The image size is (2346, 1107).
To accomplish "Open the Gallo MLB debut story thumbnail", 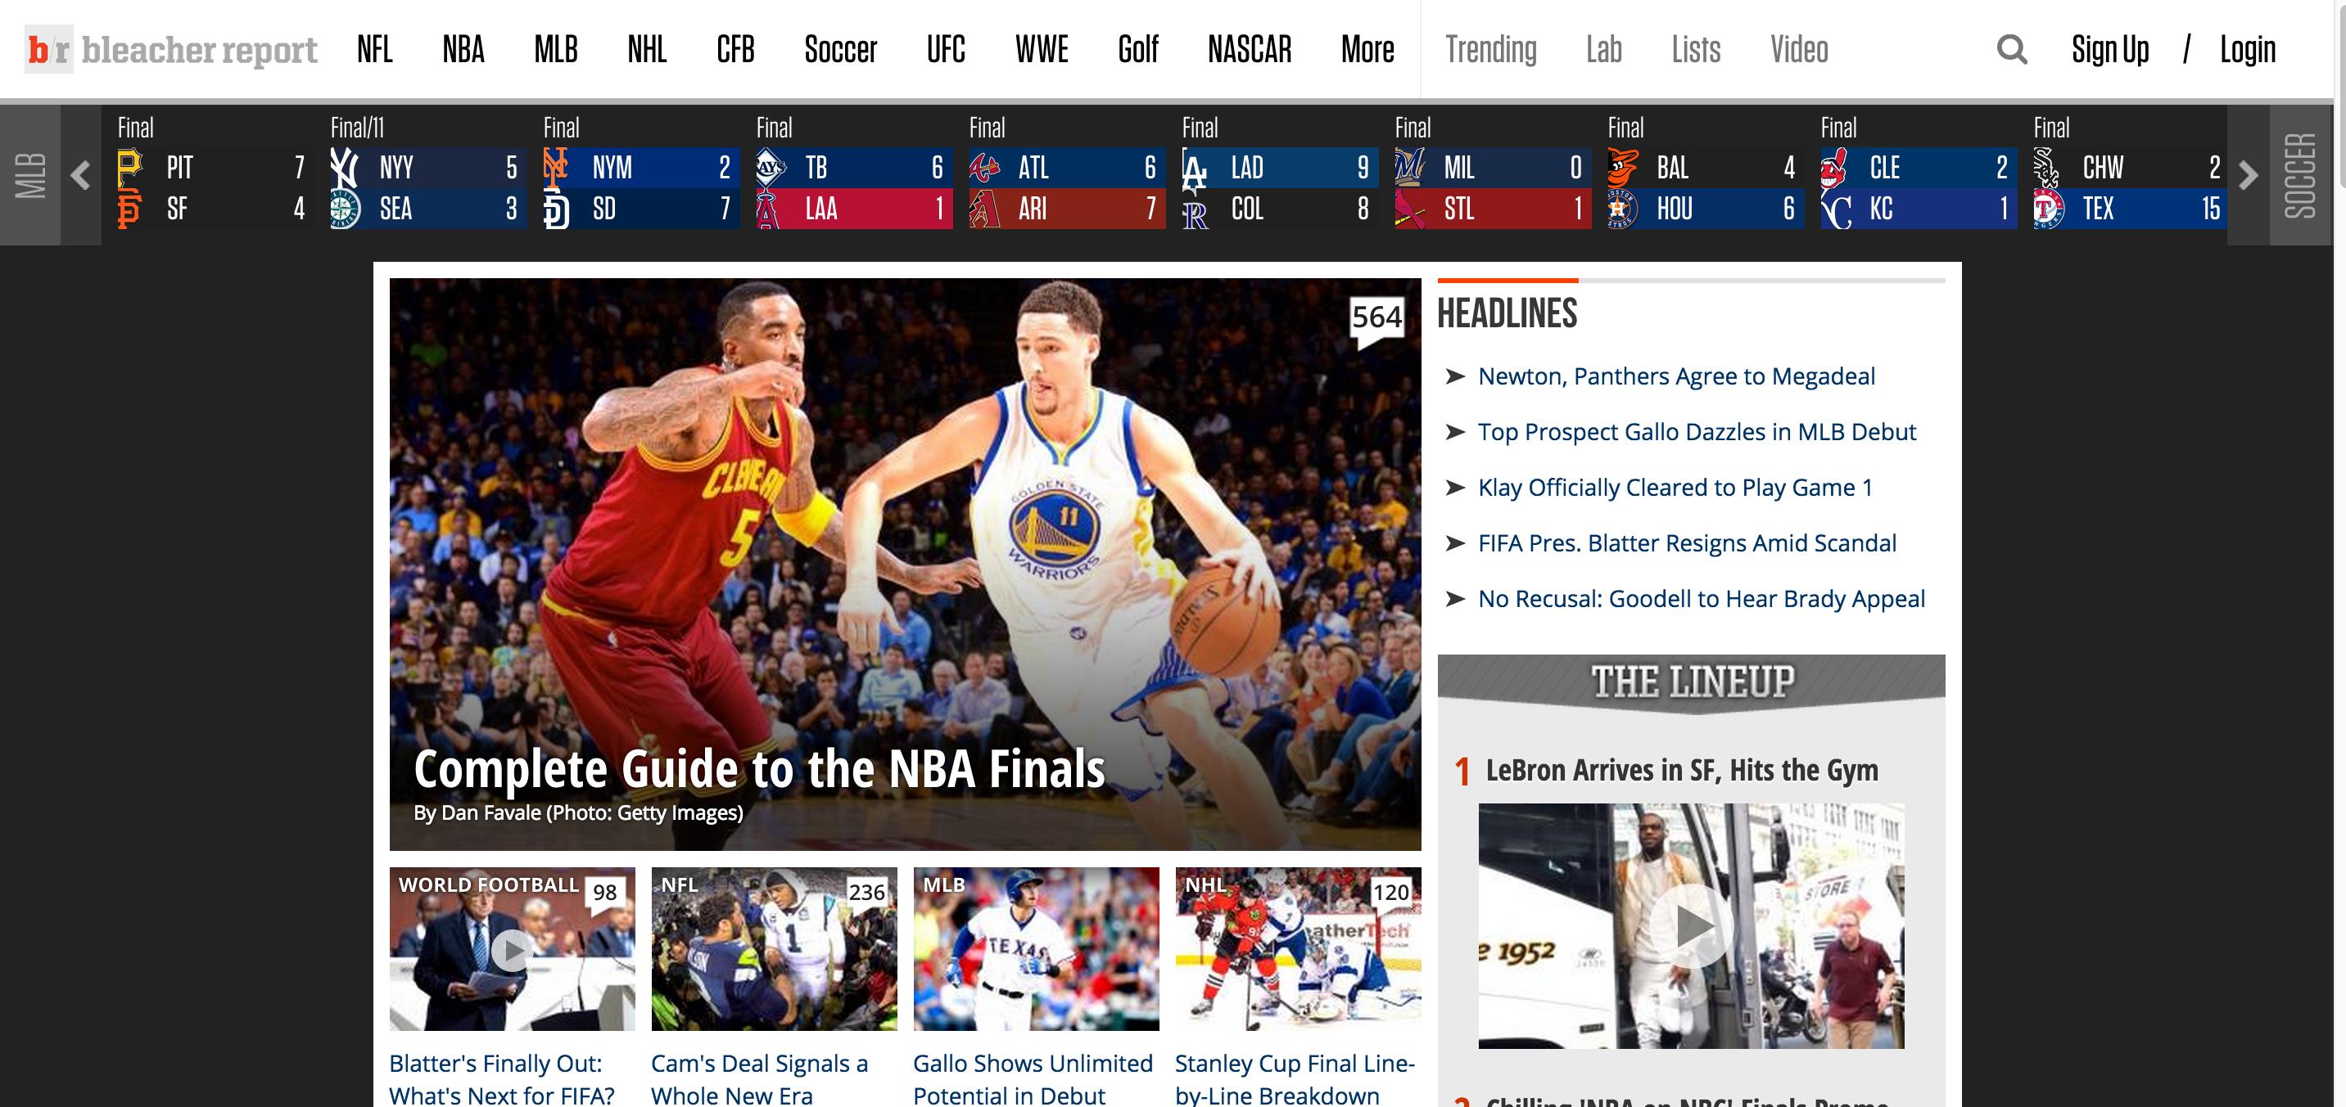I will (1036, 949).
